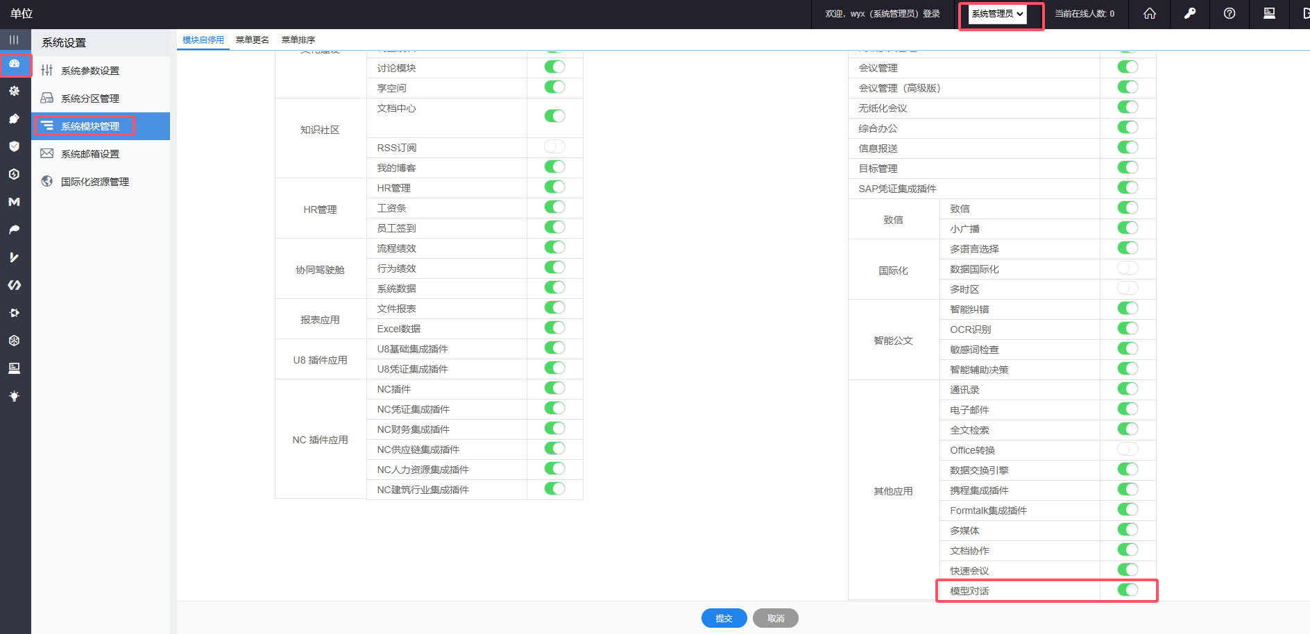Toggle the 无纸化会议 switch
The width and height of the screenshot is (1310, 634).
pyautogui.click(x=1128, y=107)
